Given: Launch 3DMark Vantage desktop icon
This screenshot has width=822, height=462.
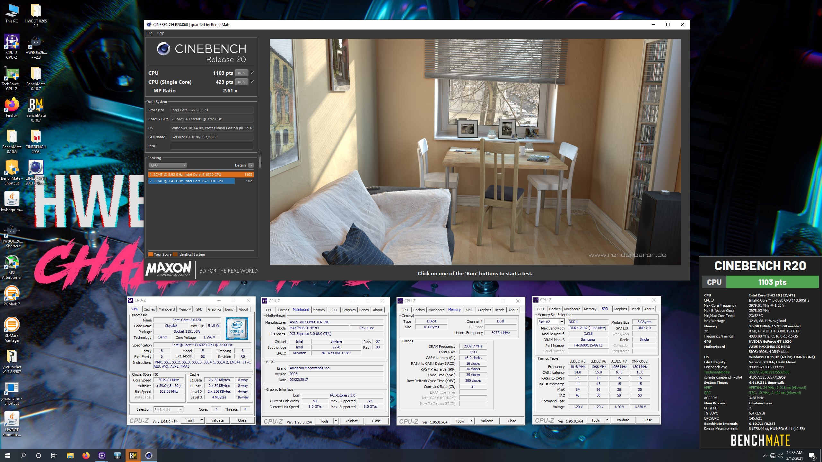Looking at the screenshot, I should (12, 329).
